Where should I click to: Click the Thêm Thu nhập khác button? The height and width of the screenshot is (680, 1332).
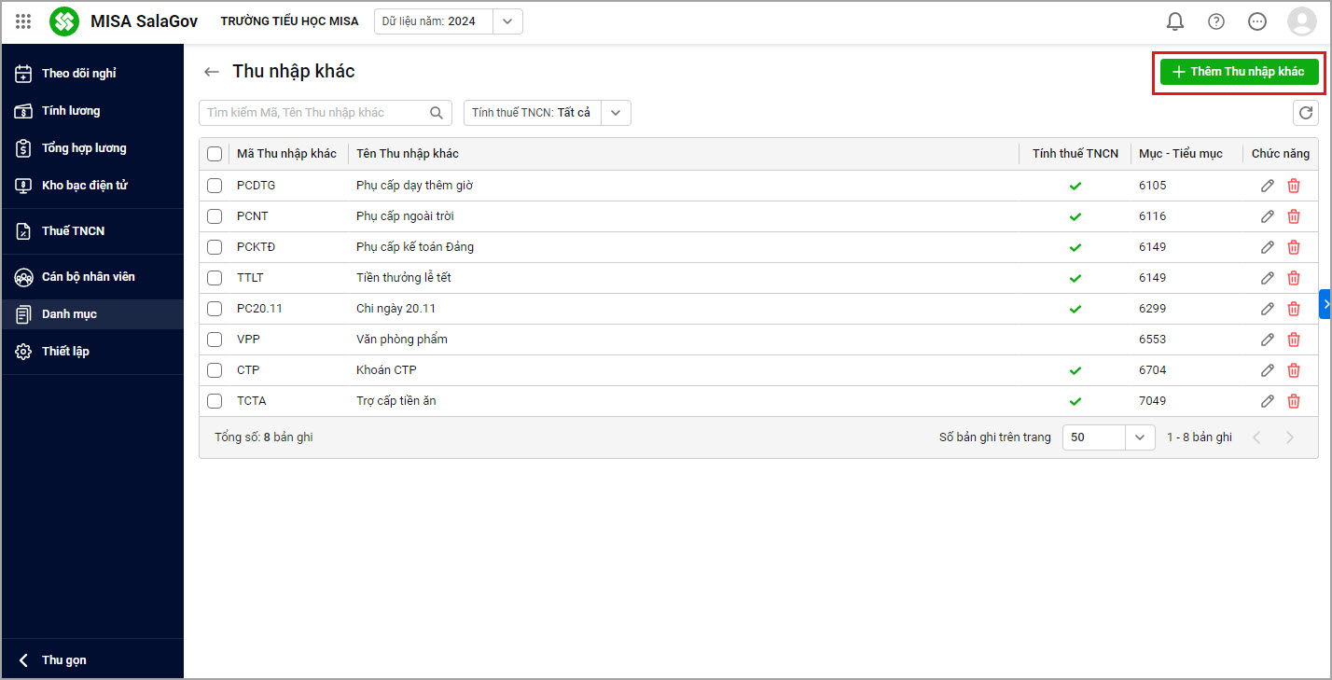pyautogui.click(x=1239, y=72)
